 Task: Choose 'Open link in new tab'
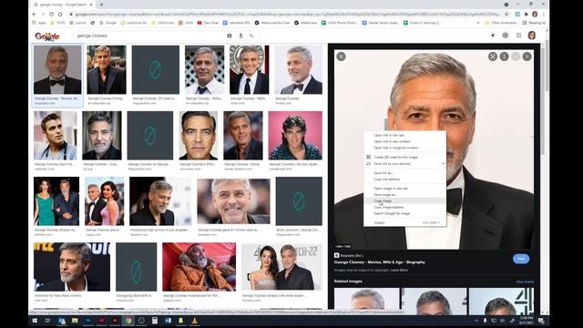click(404, 135)
